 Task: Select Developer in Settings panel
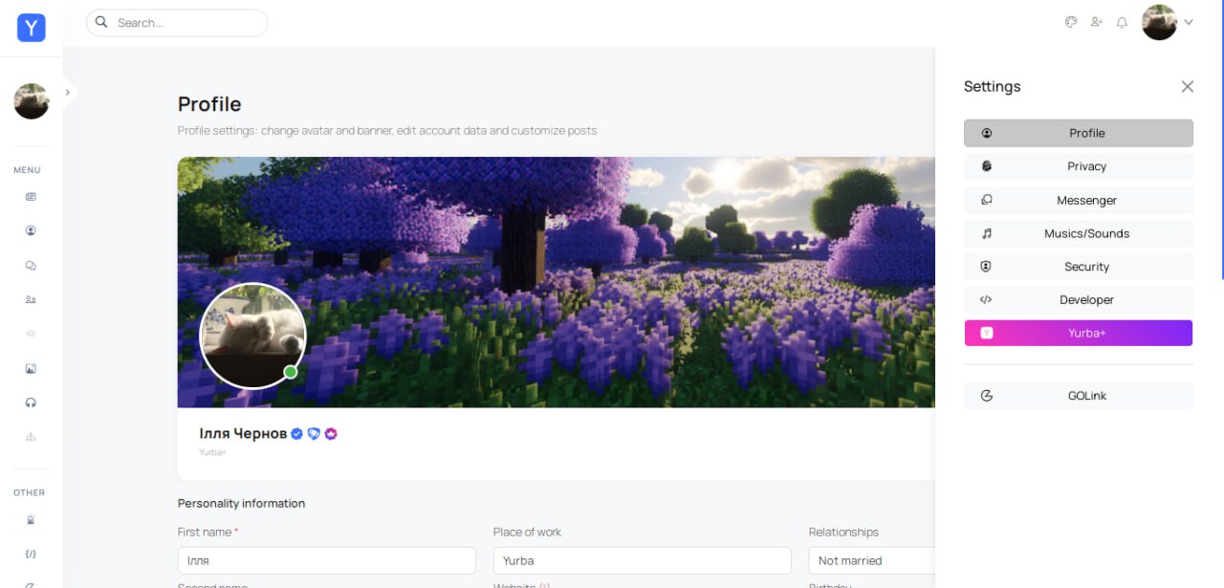[1079, 299]
